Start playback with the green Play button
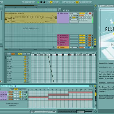Viewport: 114px width, 114px height. 38,2
